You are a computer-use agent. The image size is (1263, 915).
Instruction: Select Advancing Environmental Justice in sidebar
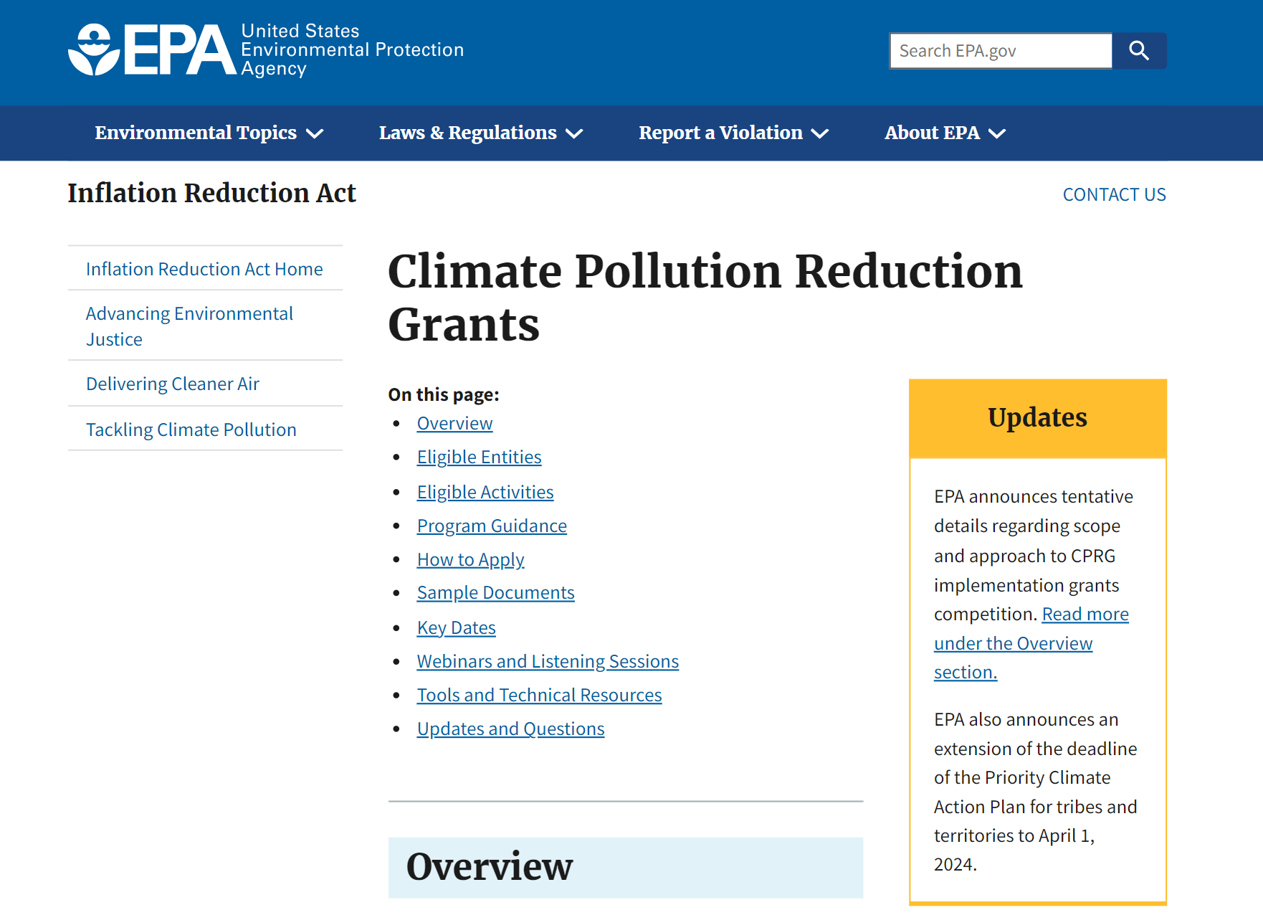[x=189, y=326]
